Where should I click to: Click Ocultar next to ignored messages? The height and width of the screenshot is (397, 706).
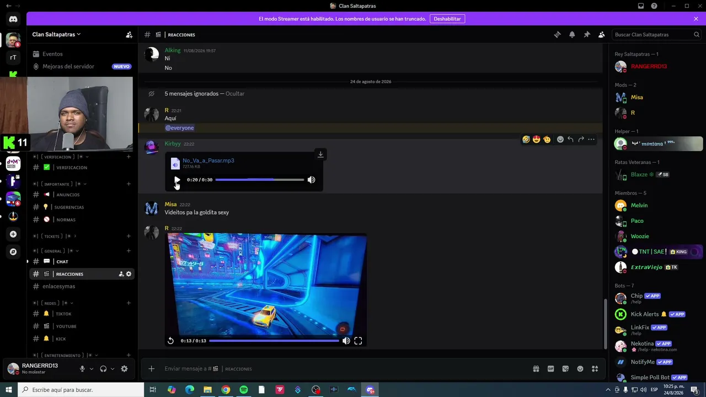235,94
